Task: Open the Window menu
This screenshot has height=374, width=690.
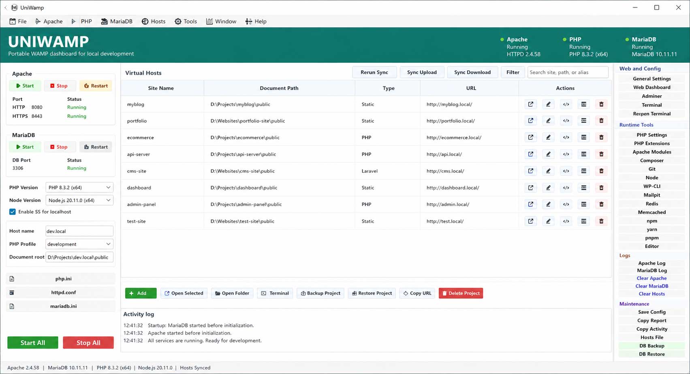Action: pyautogui.click(x=221, y=21)
